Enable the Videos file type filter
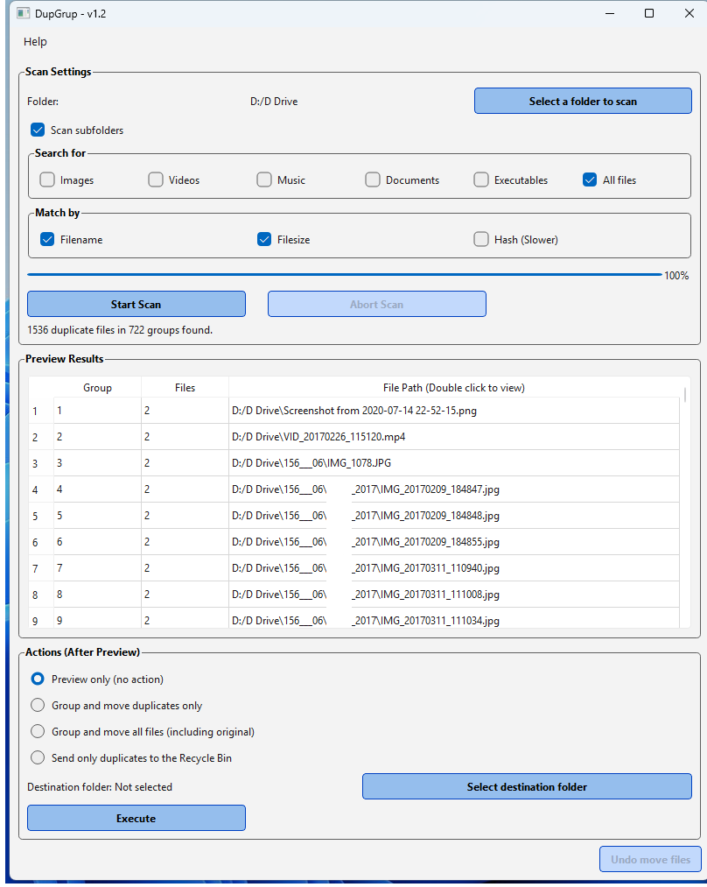This screenshot has height=887, width=707. click(156, 179)
